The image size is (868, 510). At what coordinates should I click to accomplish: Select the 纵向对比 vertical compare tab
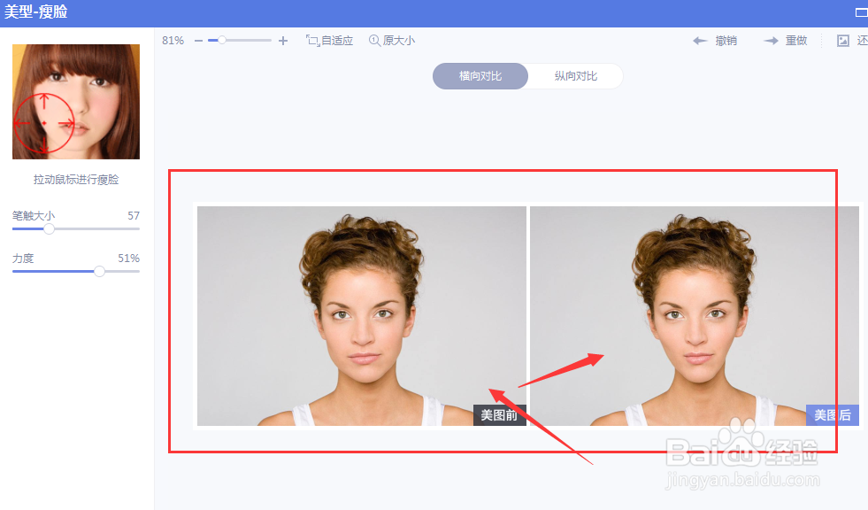pos(576,76)
